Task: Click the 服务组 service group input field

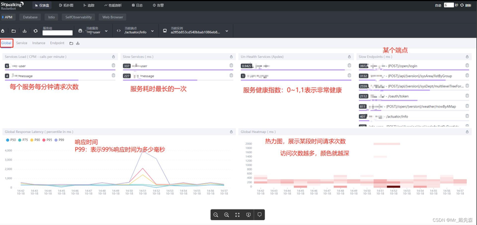Action: pyautogui.click(x=57, y=33)
